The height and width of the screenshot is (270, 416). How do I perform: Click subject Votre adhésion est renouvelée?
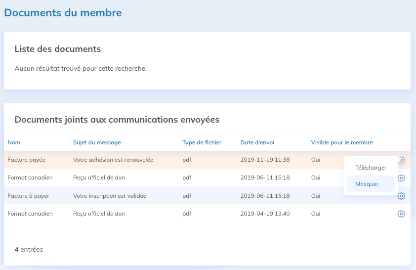113,160
